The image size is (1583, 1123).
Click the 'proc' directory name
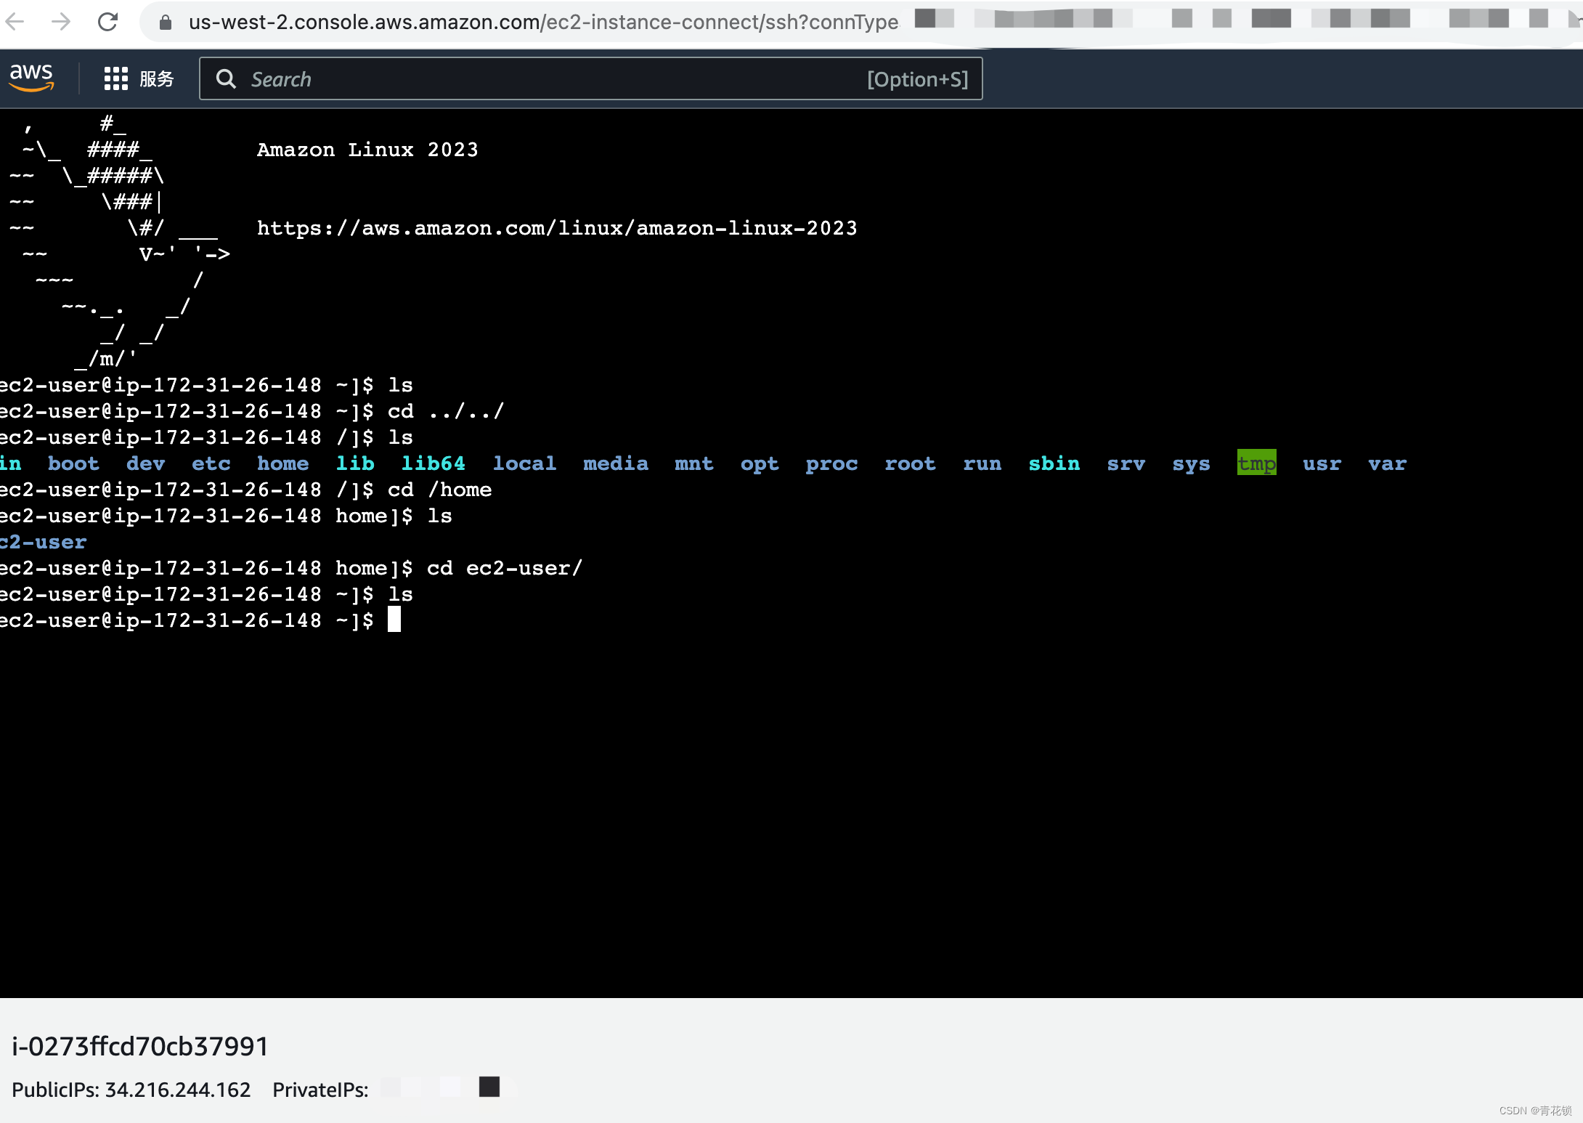(831, 464)
